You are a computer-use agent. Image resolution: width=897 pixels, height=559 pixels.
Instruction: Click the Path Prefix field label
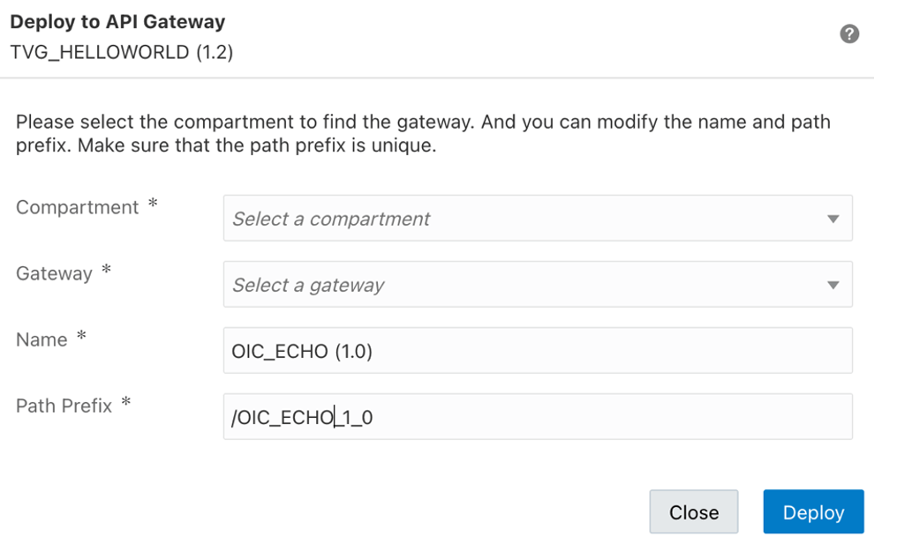point(64,406)
